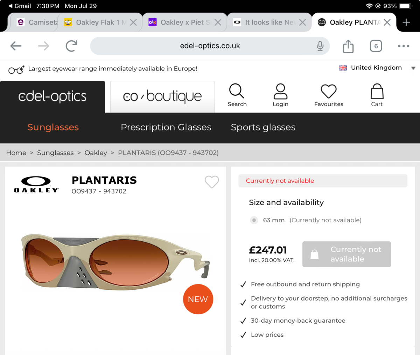Open the Login account icon

[x=280, y=92]
